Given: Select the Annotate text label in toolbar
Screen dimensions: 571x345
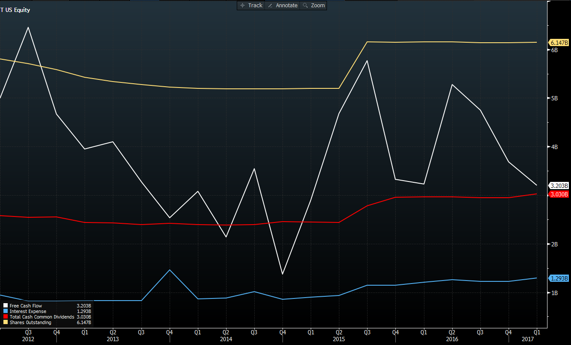Looking at the screenshot, I should (286, 6).
